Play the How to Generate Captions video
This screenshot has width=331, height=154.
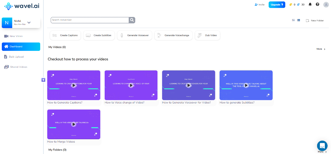point(74,85)
